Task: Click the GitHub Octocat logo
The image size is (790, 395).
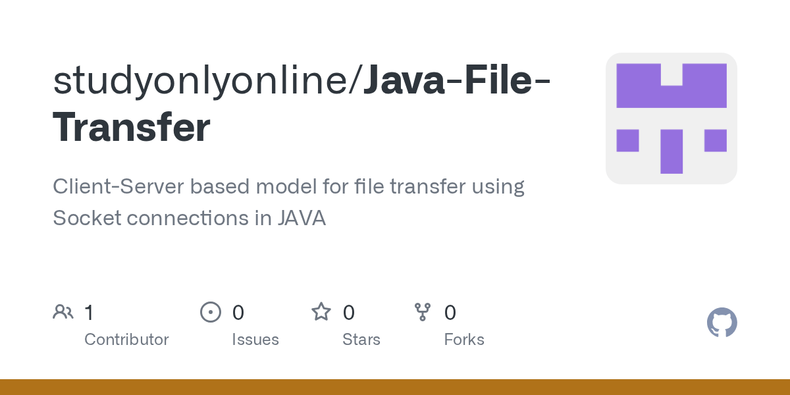Action: click(722, 323)
